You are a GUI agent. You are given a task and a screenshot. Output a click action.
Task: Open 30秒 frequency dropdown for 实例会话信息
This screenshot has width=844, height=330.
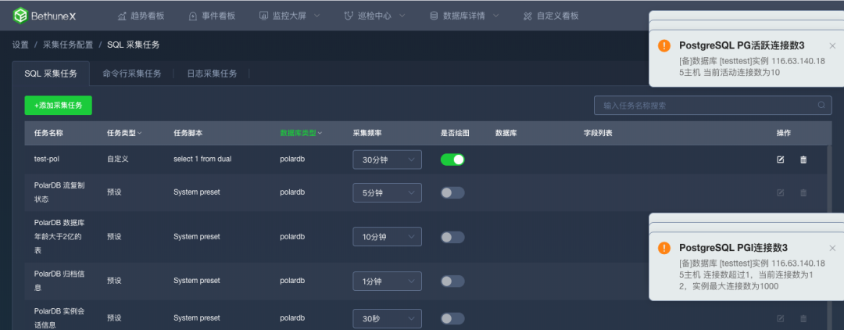click(x=387, y=319)
